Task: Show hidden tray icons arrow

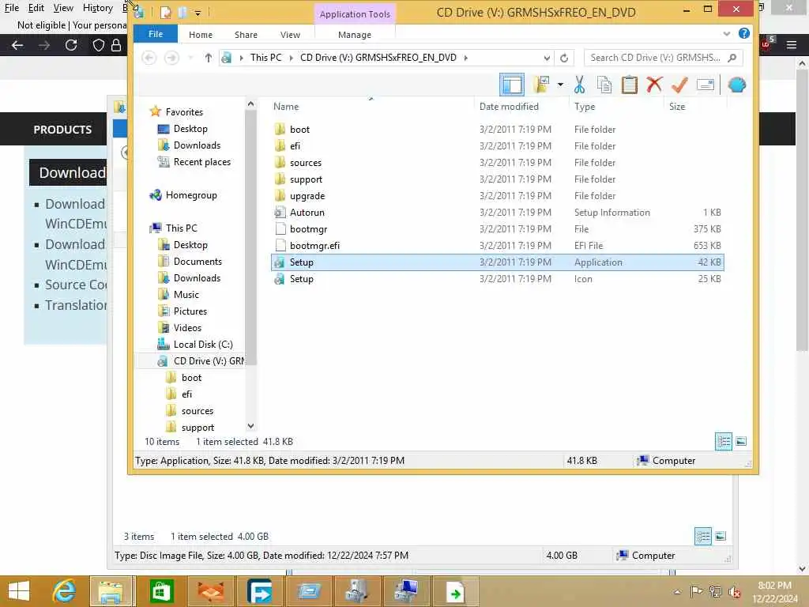Action: [677, 592]
